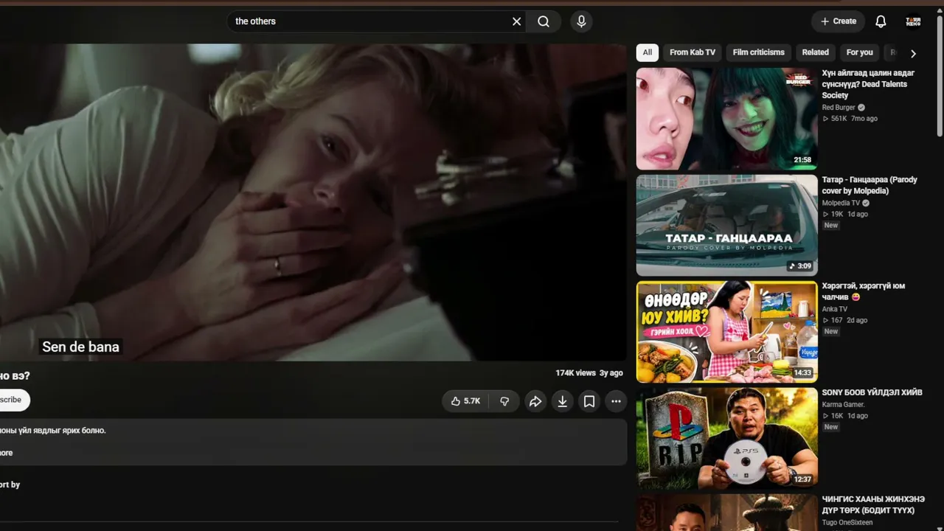Open Dead Talents Society video thumbnail

coord(727,119)
